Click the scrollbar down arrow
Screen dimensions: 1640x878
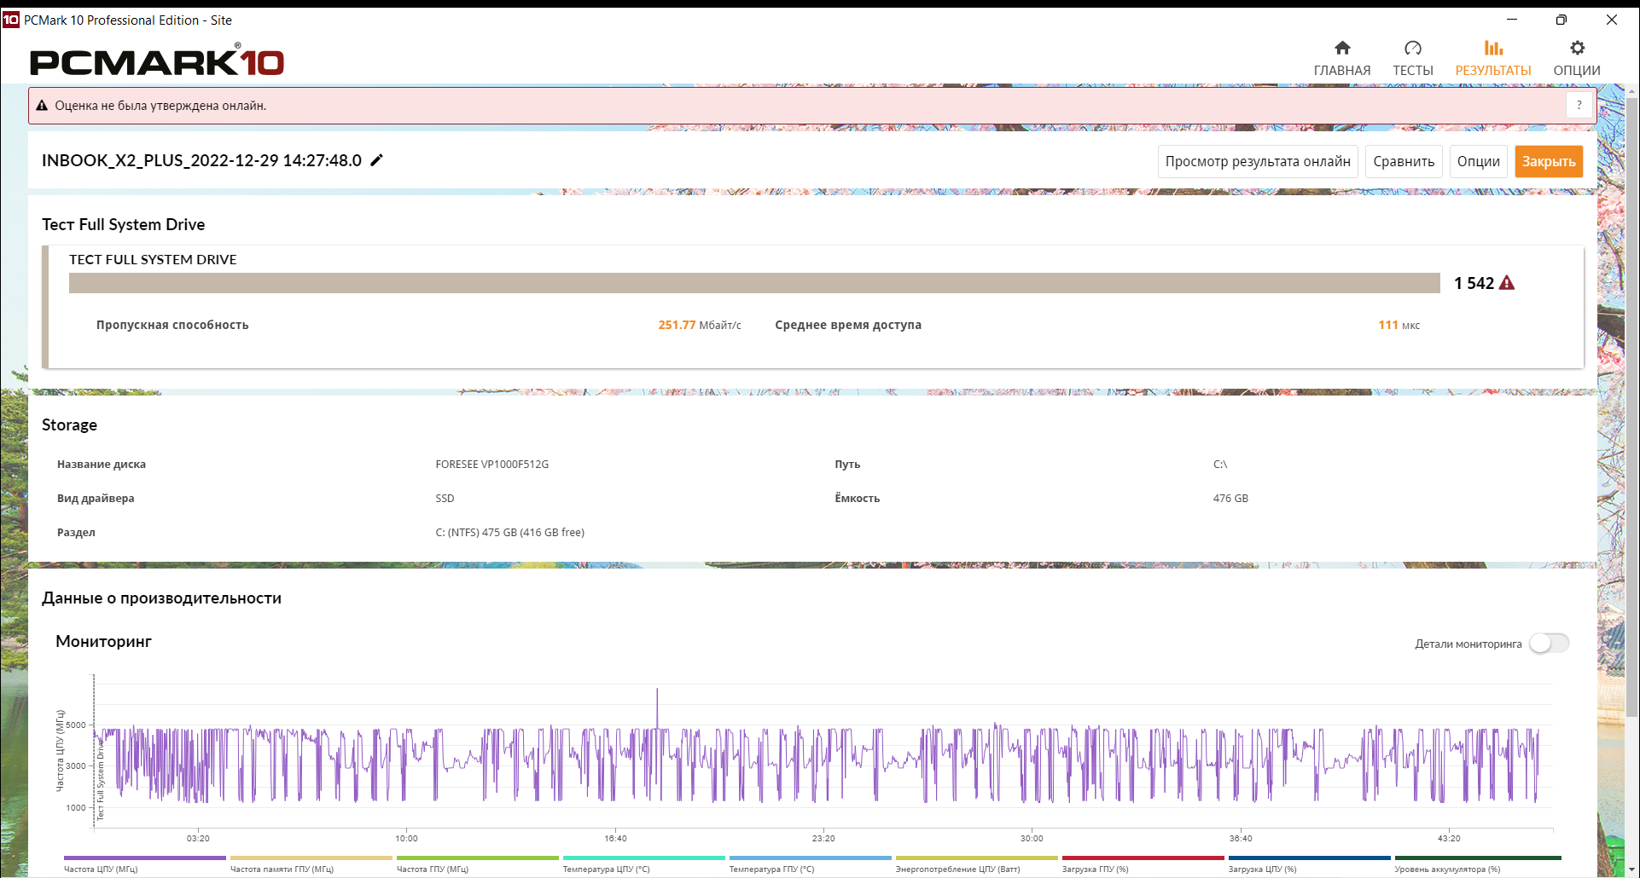pos(1631,869)
